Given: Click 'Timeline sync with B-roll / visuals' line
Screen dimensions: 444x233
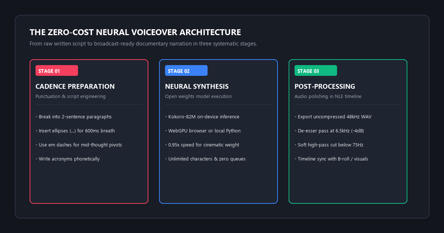Looking at the screenshot, I should point(331,159).
